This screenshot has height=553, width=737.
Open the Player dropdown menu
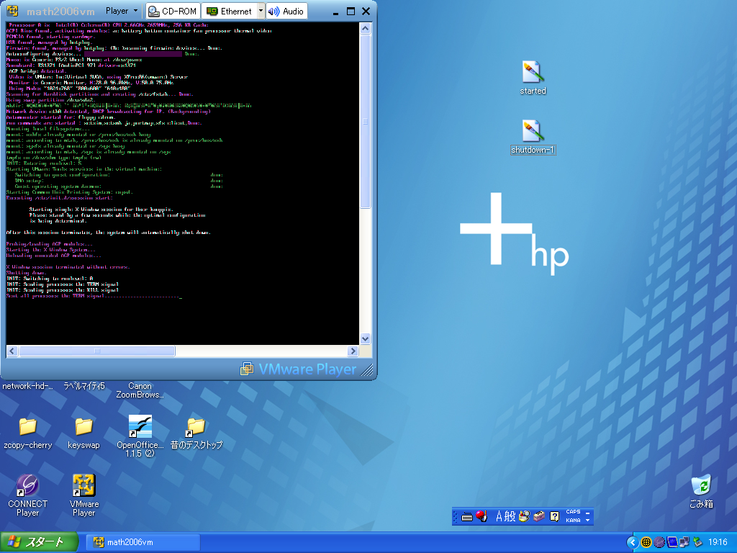121,11
